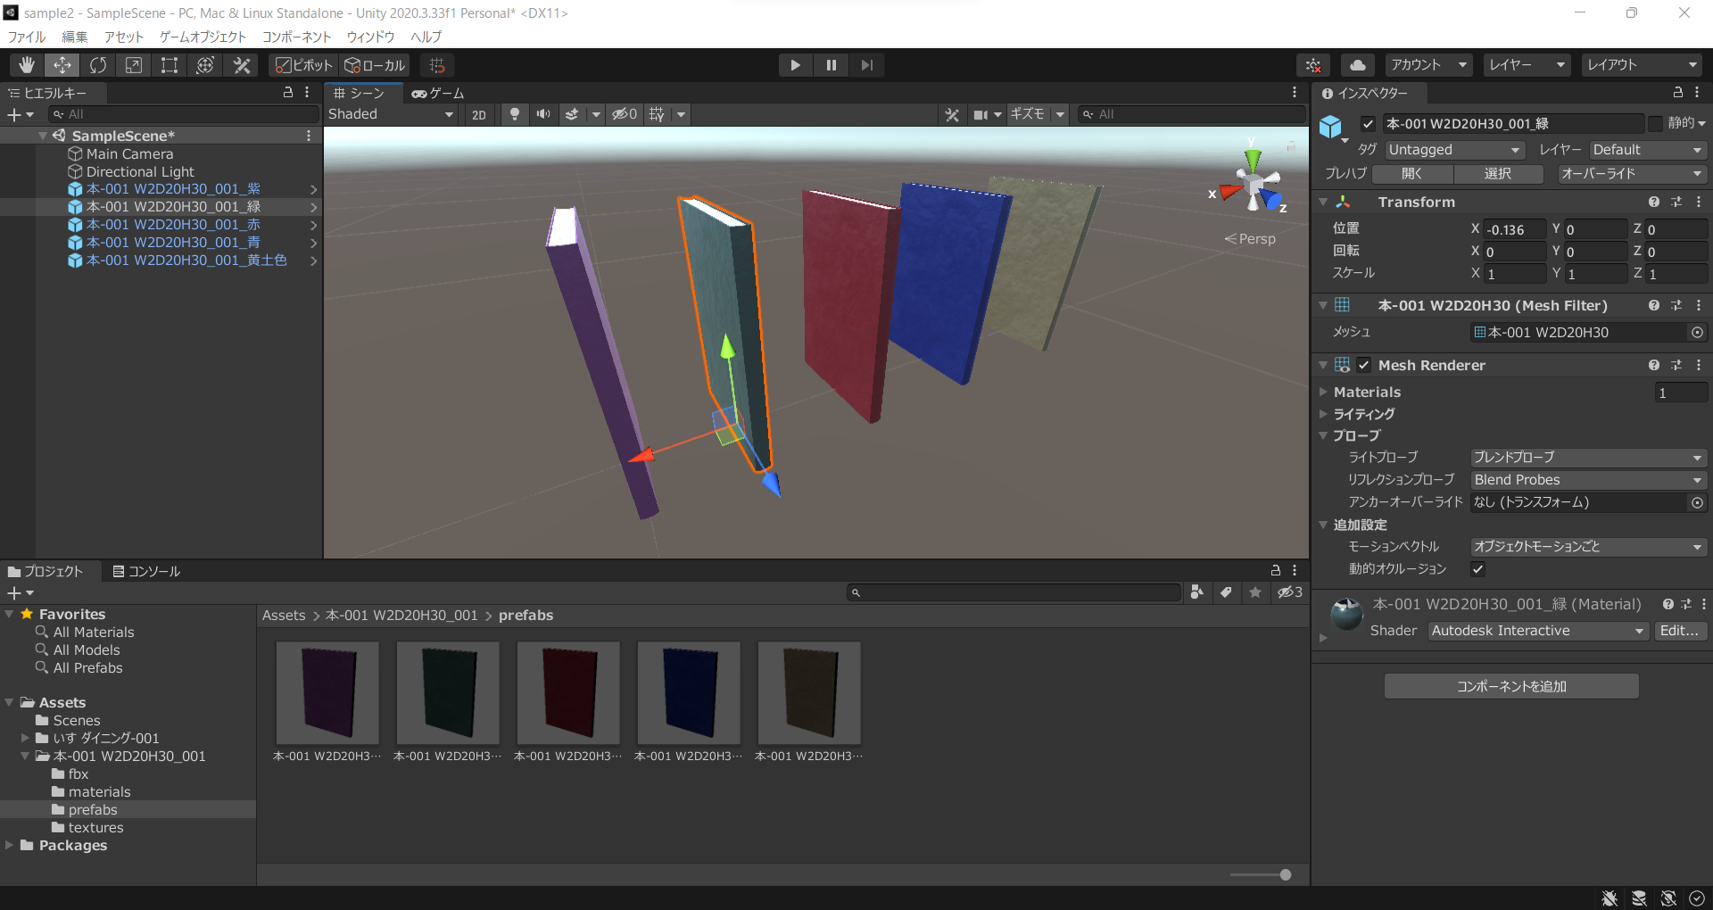The width and height of the screenshot is (1713, 910).
Task: Uncheck 動的オクルージョン in Mesh Renderer
Action: 1478,569
